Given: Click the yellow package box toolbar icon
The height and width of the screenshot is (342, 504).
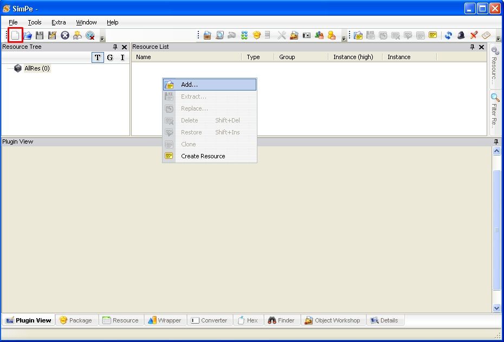Looking at the screenshot, I should [256, 35].
